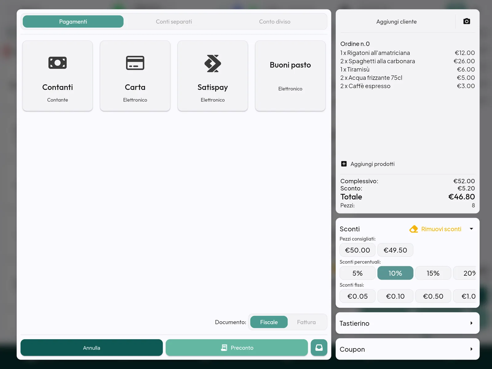Click the receipt icon on Preconto
Viewport: 492px width, 369px height.
(224, 347)
